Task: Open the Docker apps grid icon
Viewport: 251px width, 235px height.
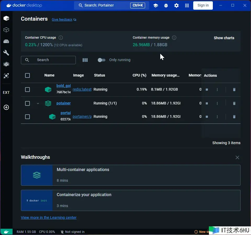Action: 187,5
